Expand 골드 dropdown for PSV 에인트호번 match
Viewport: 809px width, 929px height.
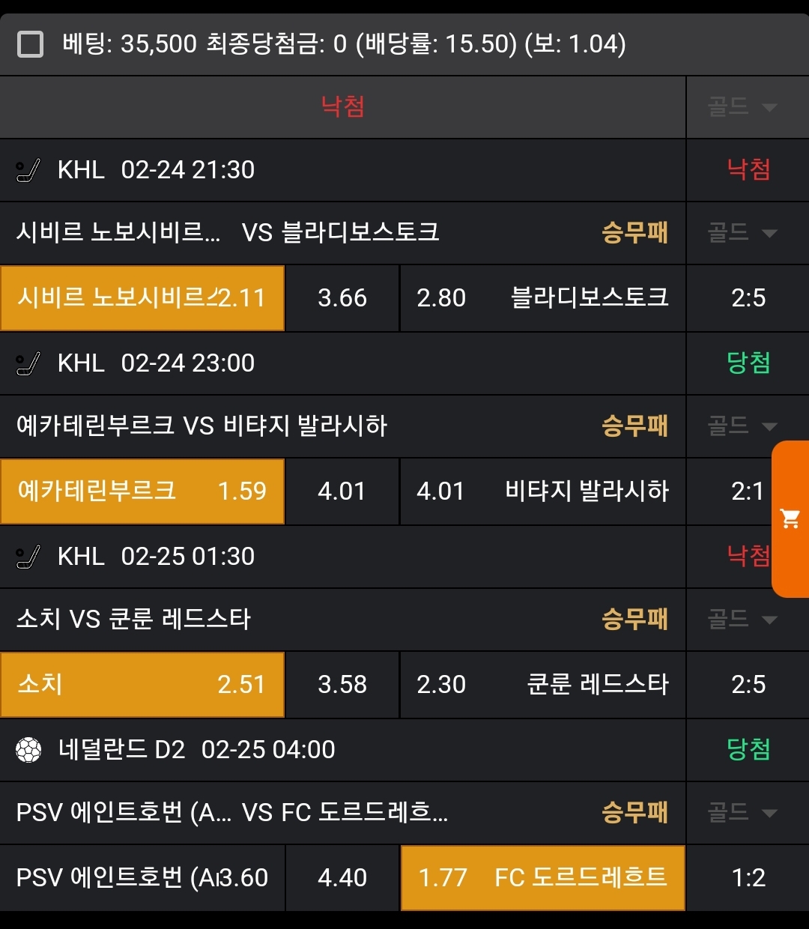pyautogui.click(x=742, y=813)
